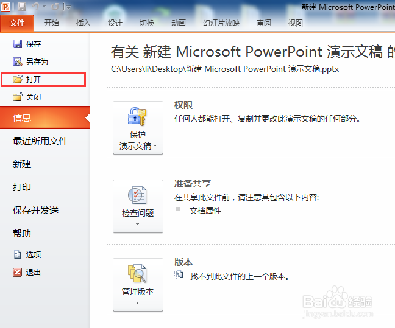Screen dimensions: 395x328
Task: Click the 另存为 icon in sidebar
Action: pyautogui.click(x=18, y=61)
